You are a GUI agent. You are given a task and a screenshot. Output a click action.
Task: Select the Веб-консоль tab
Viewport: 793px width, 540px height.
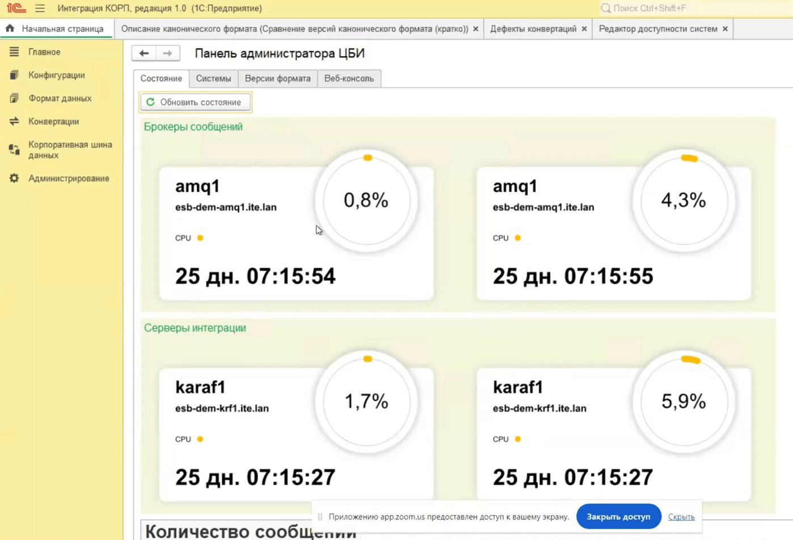pos(349,79)
